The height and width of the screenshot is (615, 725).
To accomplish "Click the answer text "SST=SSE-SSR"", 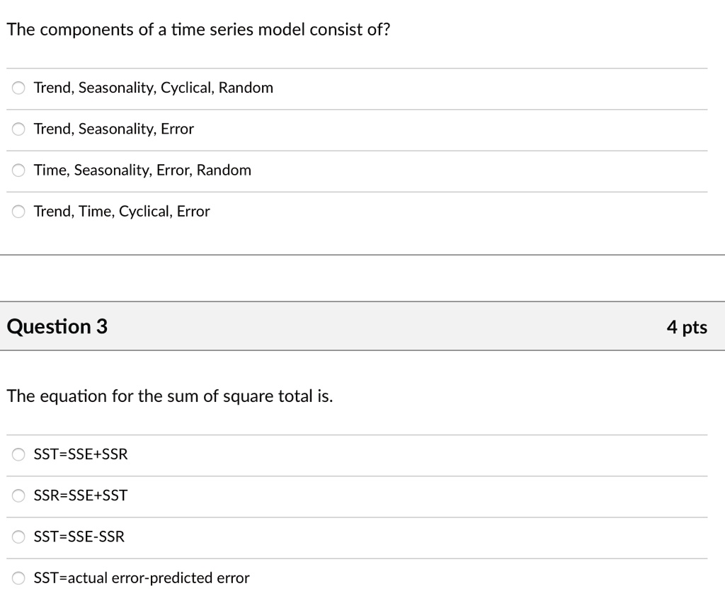I will tap(79, 536).
